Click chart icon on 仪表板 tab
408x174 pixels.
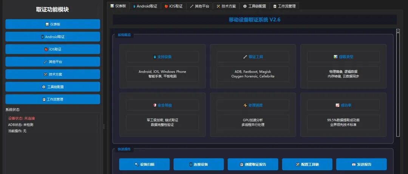click(112, 6)
